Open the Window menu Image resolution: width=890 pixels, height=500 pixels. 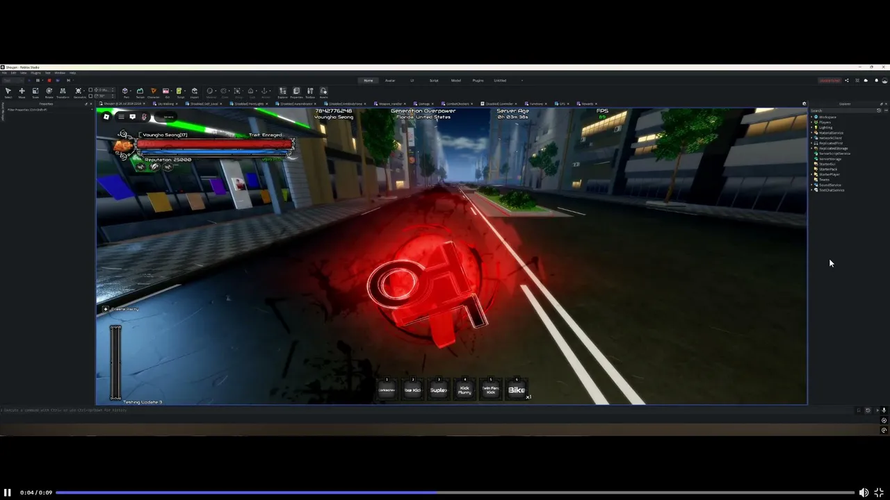[60, 73]
